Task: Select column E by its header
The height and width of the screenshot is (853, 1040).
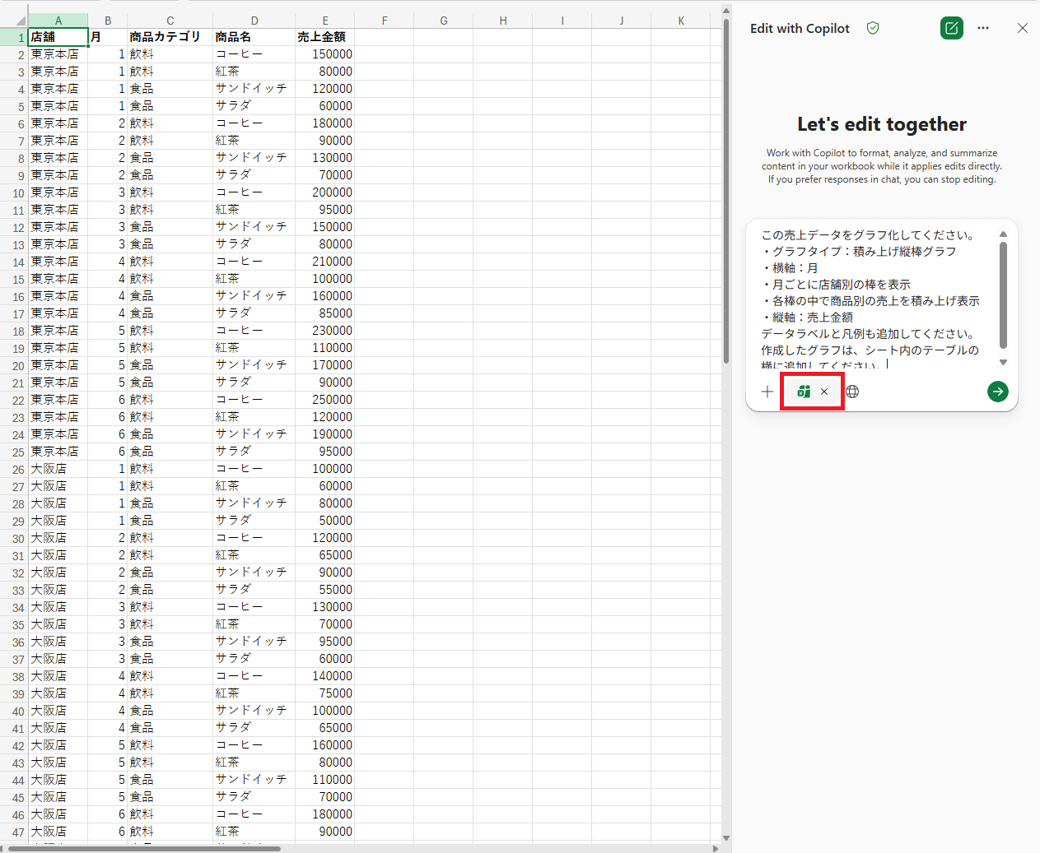Action: 324,21
